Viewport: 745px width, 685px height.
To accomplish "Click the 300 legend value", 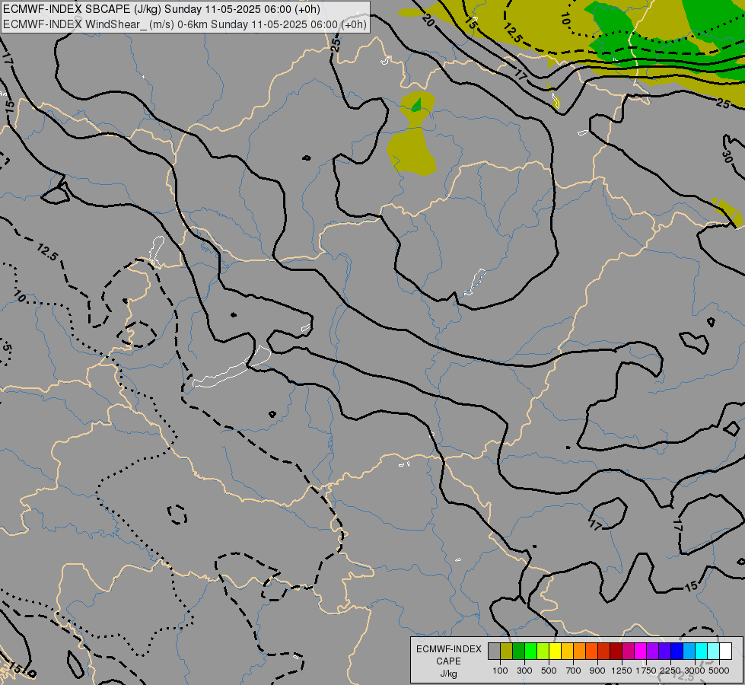I will point(524,671).
